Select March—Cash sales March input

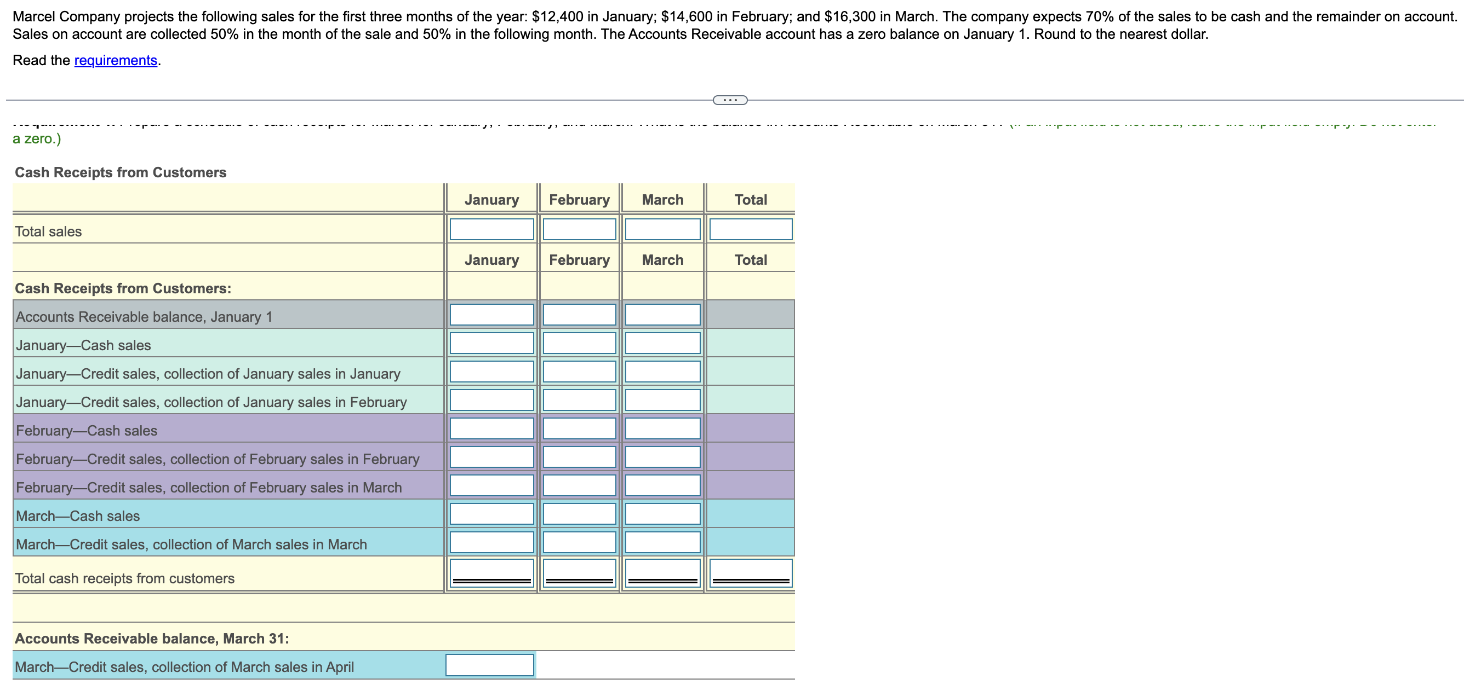point(662,513)
